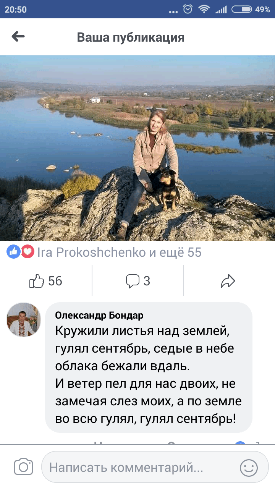The width and height of the screenshot is (275, 489).
Task: Tap the 3 comments count
Action: (x=147, y=282)
